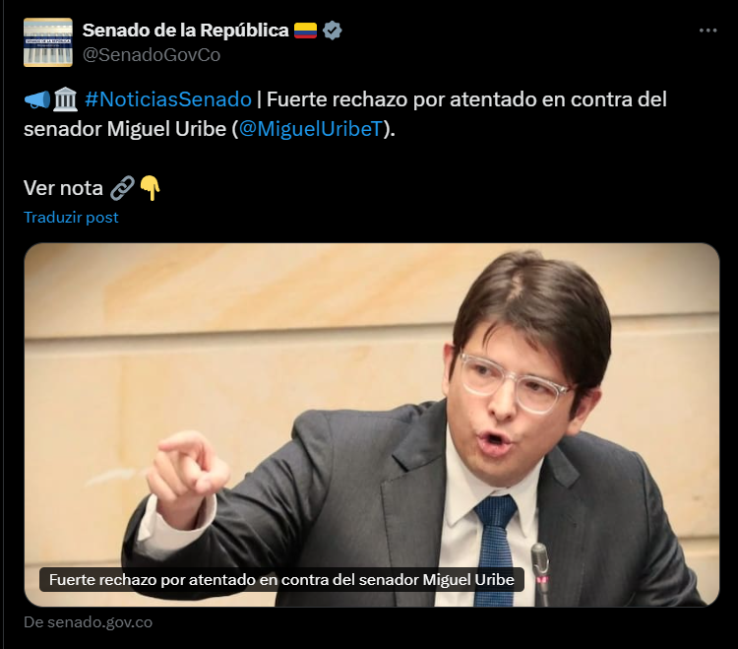
Task: Click Traduzir post
Action: (71, 217)
